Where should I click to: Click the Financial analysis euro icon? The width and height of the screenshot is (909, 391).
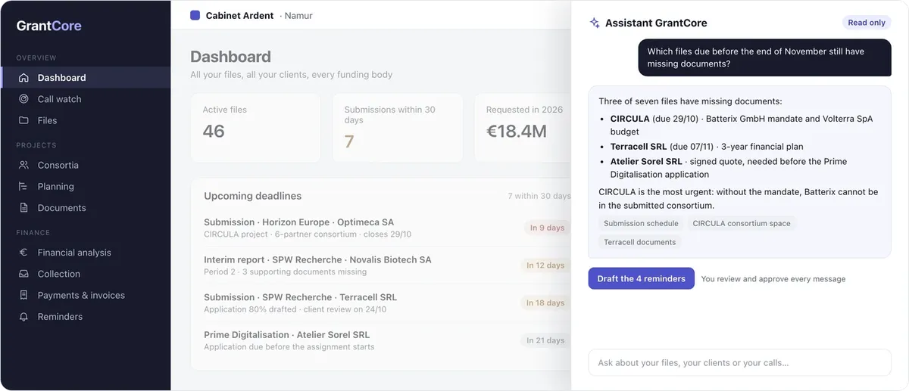[x=23, y=253]
